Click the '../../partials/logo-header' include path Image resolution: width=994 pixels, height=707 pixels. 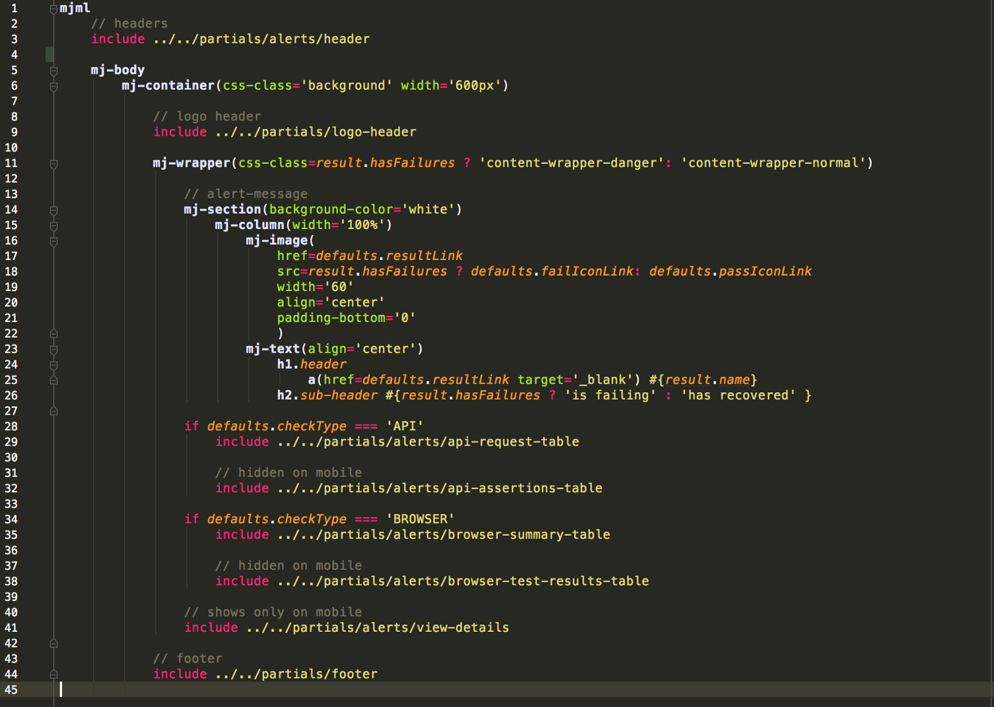pos(316,132)
